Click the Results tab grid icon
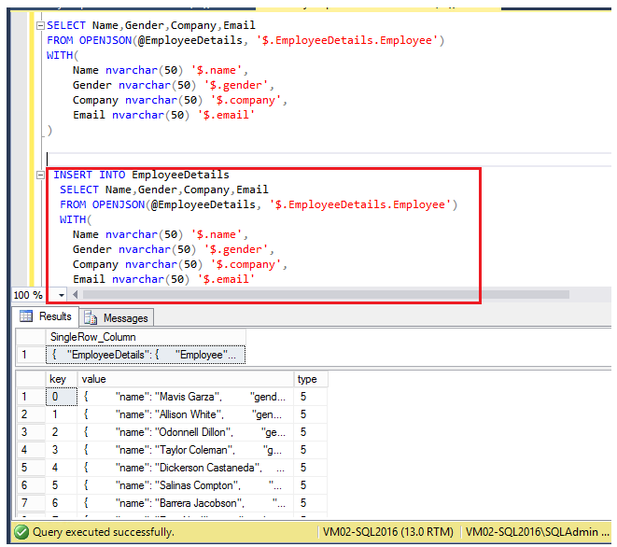 26,316
